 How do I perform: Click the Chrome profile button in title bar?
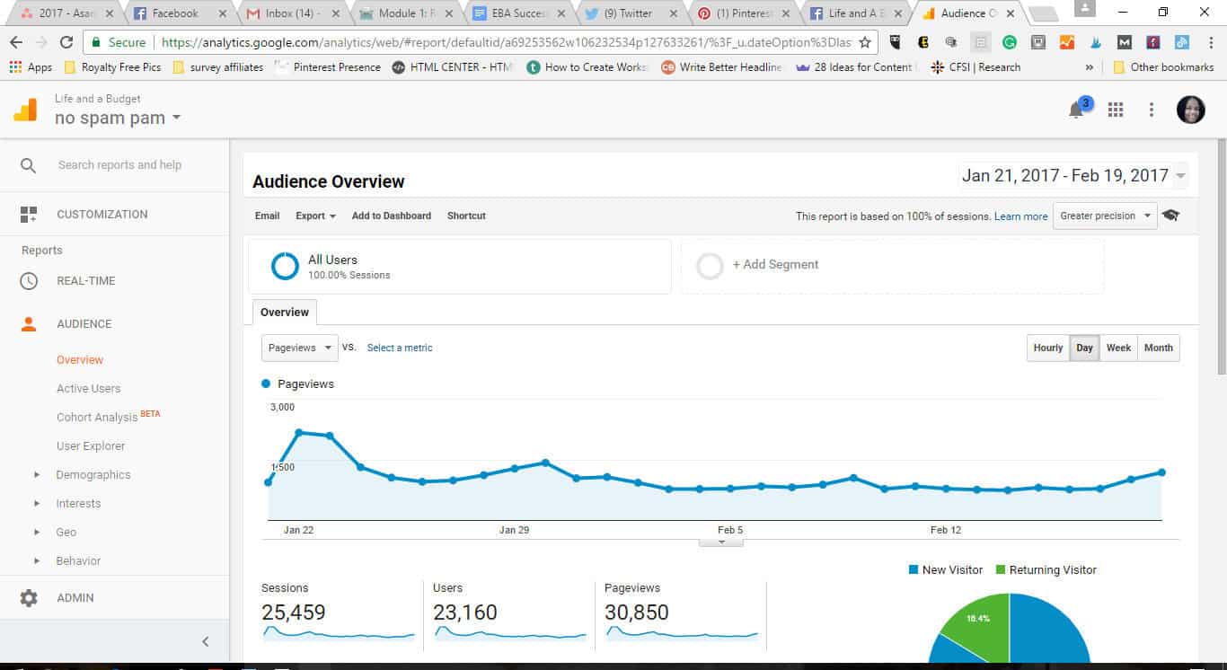(1084, 8)
